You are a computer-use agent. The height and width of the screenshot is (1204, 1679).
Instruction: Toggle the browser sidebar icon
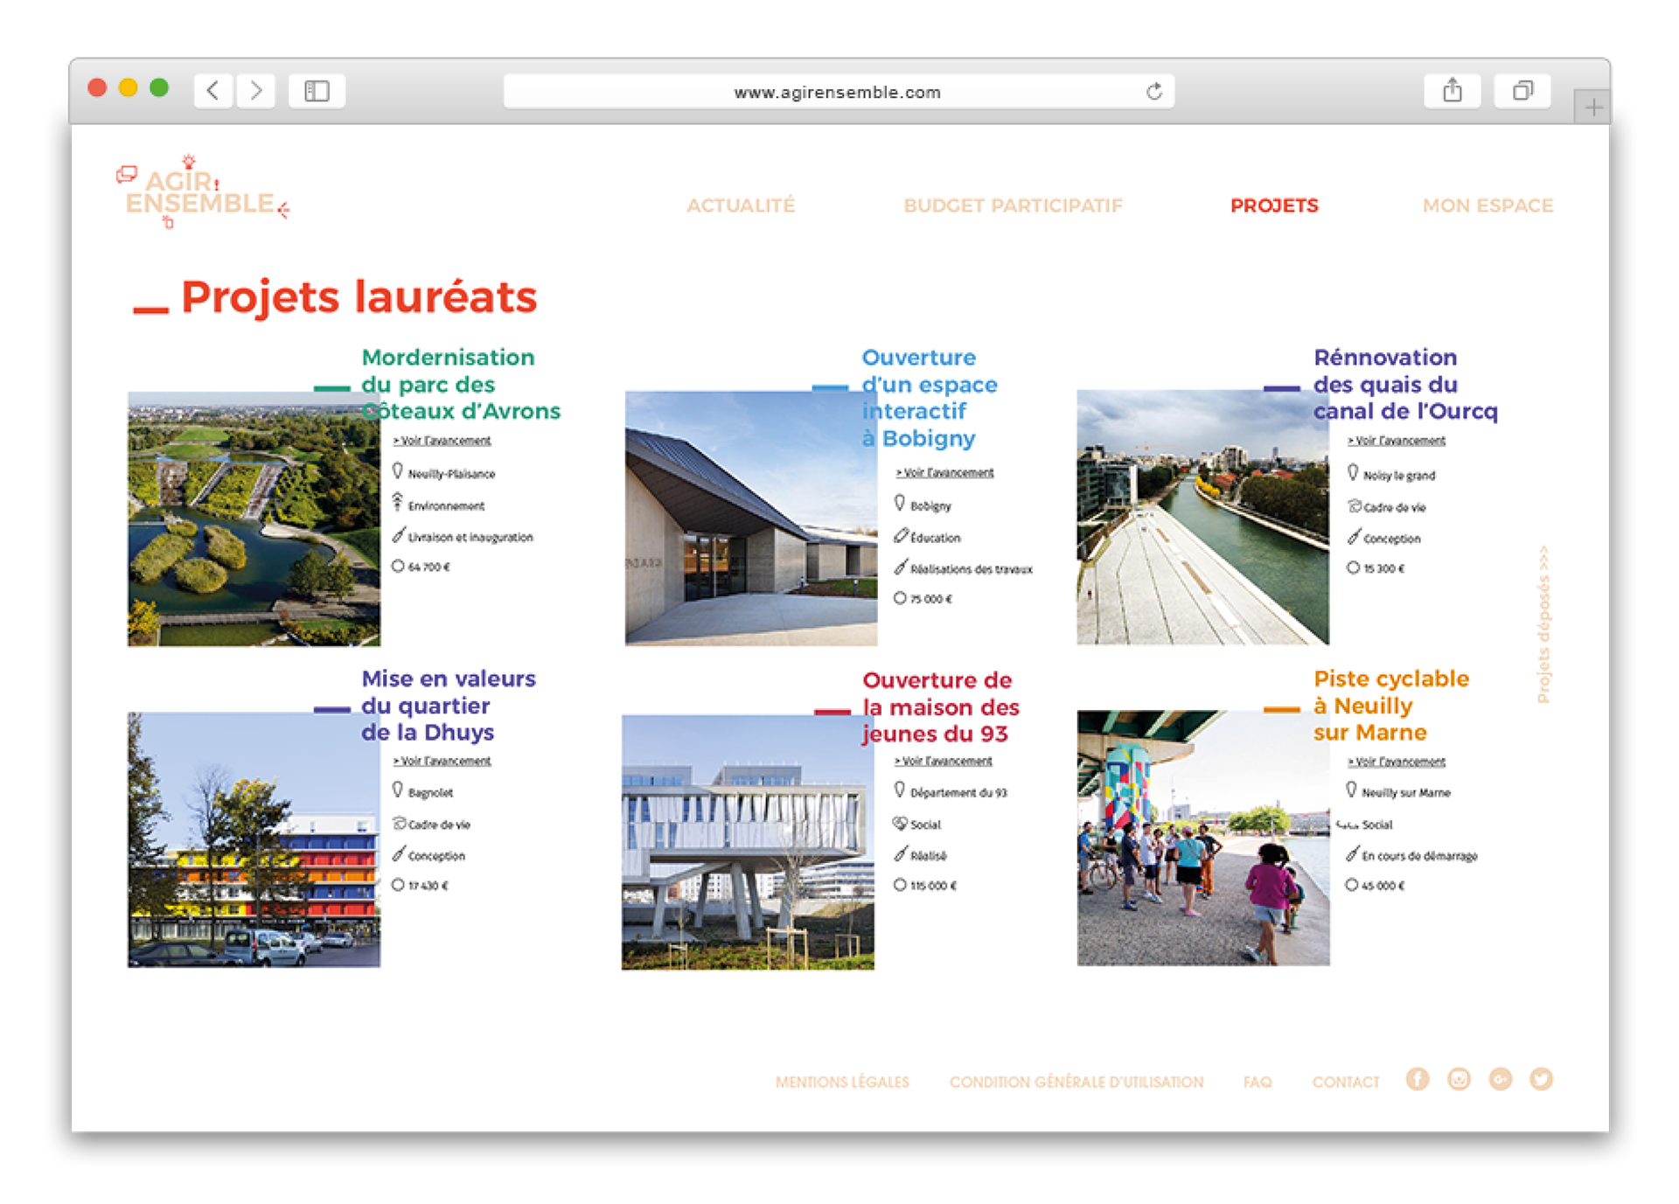pos(317,90)
